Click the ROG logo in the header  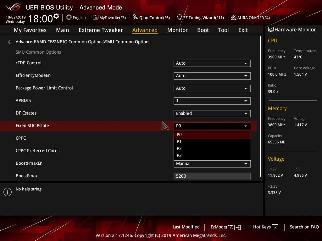tap(14, 7)
